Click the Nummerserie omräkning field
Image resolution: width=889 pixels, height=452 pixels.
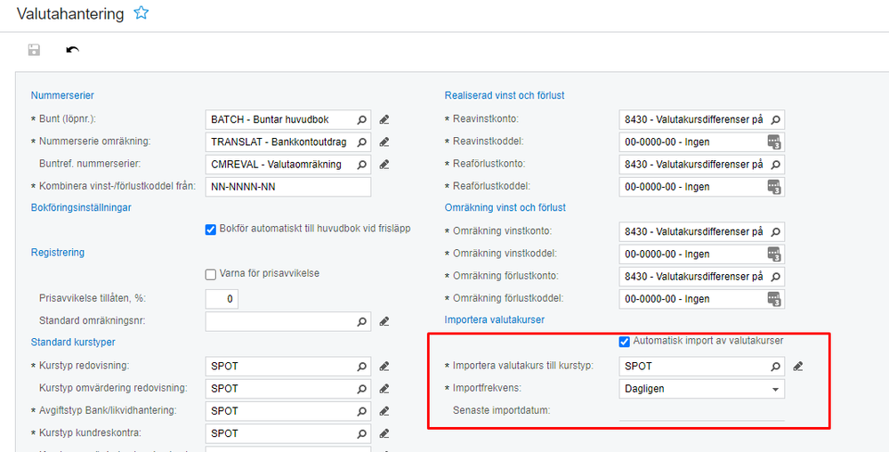(x=280, y=141)
